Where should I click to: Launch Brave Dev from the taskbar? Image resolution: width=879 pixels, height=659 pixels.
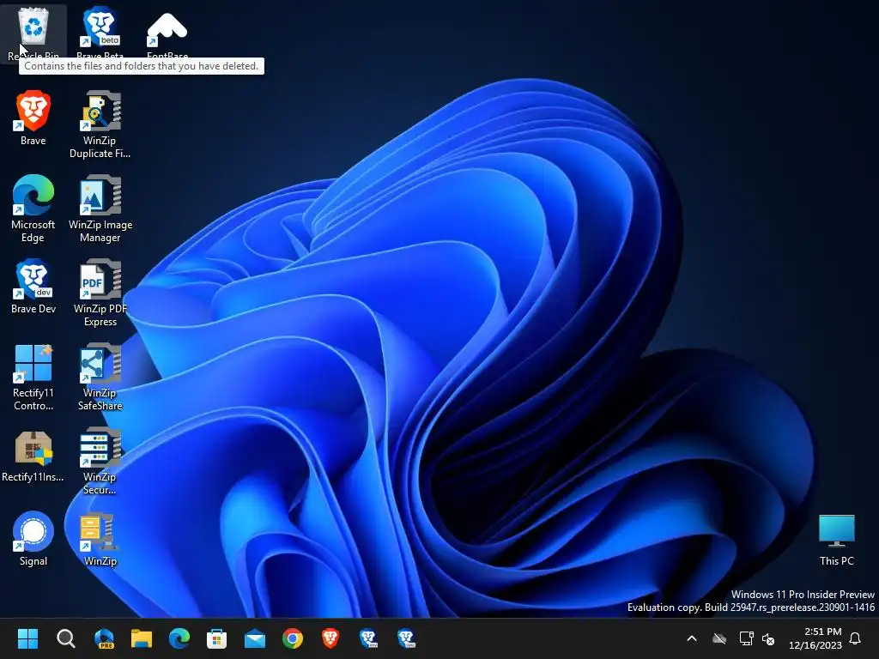(x=368, y=638)
